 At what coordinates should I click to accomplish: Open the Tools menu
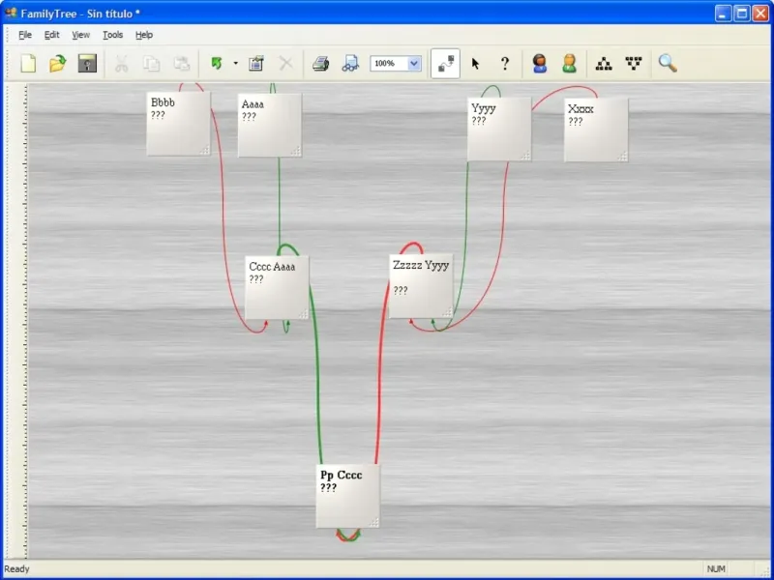pyautogui.click(x=112, y=35)
